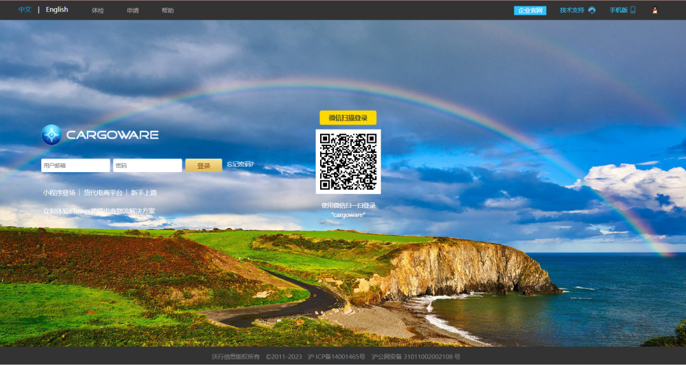Open the 体检 menu item
Viewport: 686px width, 365px height.
(x=98, y=11)
